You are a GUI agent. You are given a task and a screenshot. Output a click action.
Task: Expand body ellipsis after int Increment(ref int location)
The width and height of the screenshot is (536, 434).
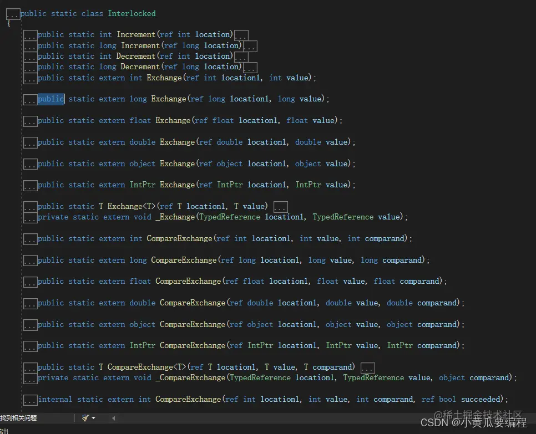click(x=241, y=35)
